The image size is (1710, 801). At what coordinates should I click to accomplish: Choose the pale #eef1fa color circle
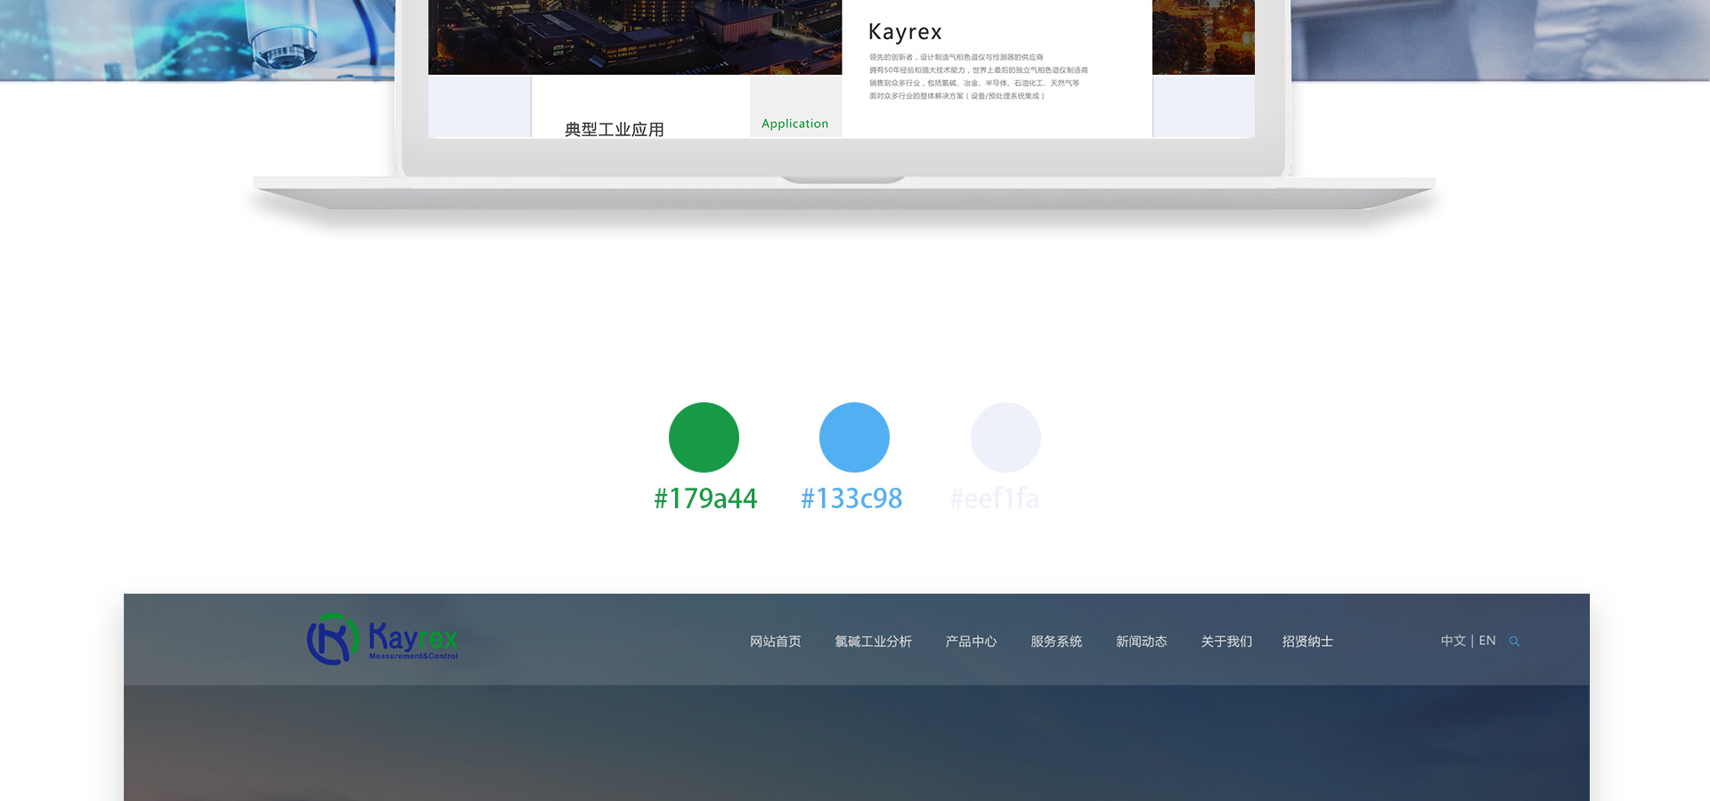point(1006,437)
